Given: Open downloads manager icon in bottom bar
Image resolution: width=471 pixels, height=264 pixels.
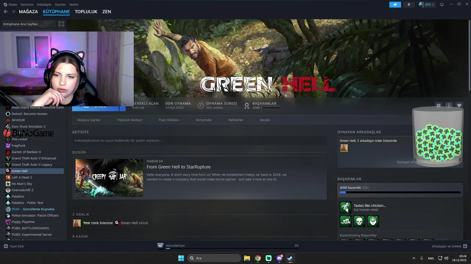Looking at the screenshot, I should pos(160,246).
